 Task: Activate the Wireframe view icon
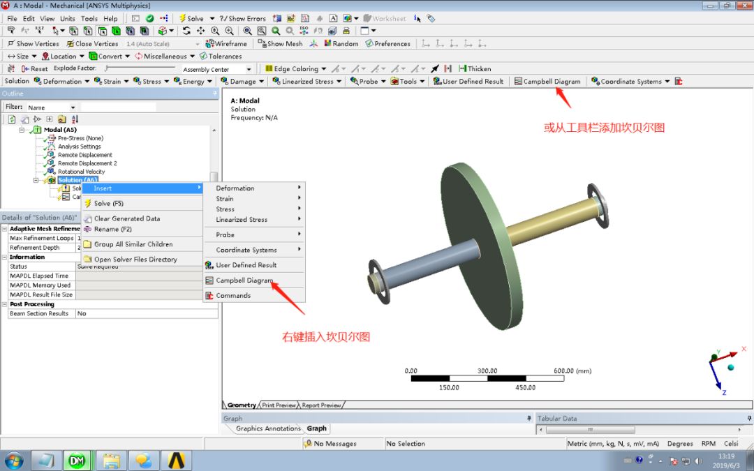click(228, 43)
